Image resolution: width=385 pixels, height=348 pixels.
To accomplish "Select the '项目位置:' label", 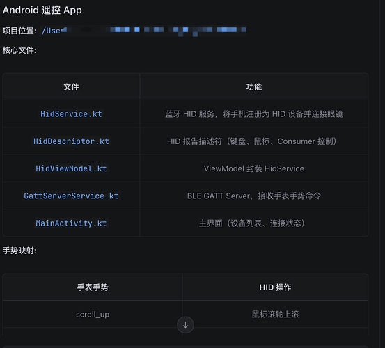I will pos(19,31).
